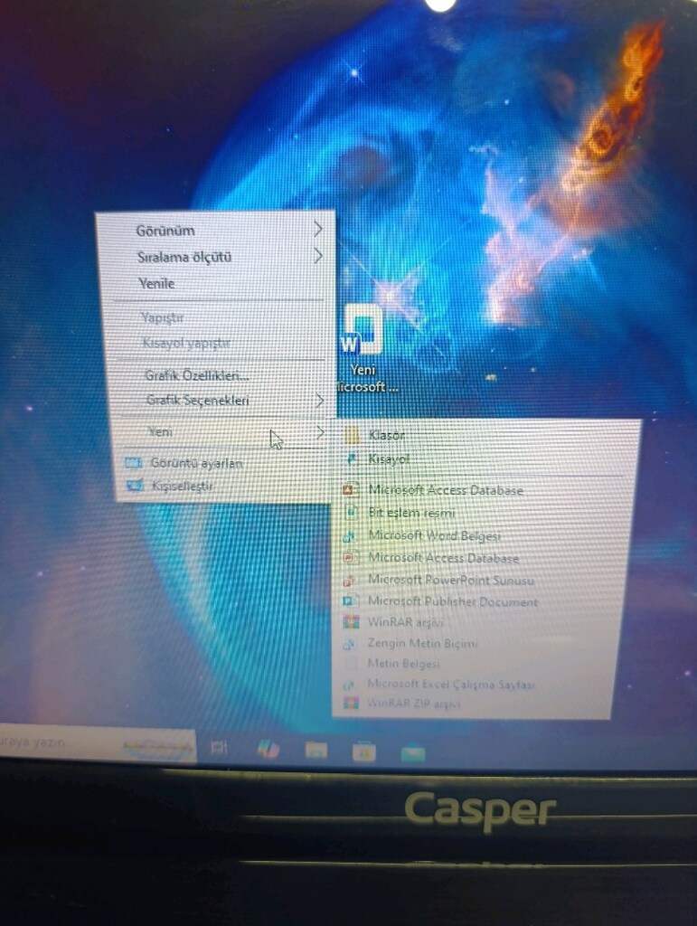Launch Copilot from the taskbar
The image size is (697, 926).
pos(268,749)
